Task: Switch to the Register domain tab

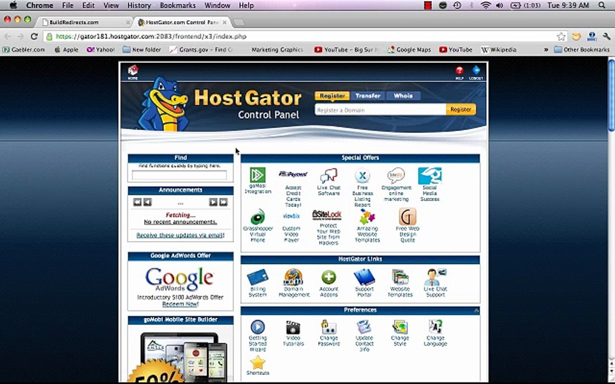Action: tap(332, 95)
